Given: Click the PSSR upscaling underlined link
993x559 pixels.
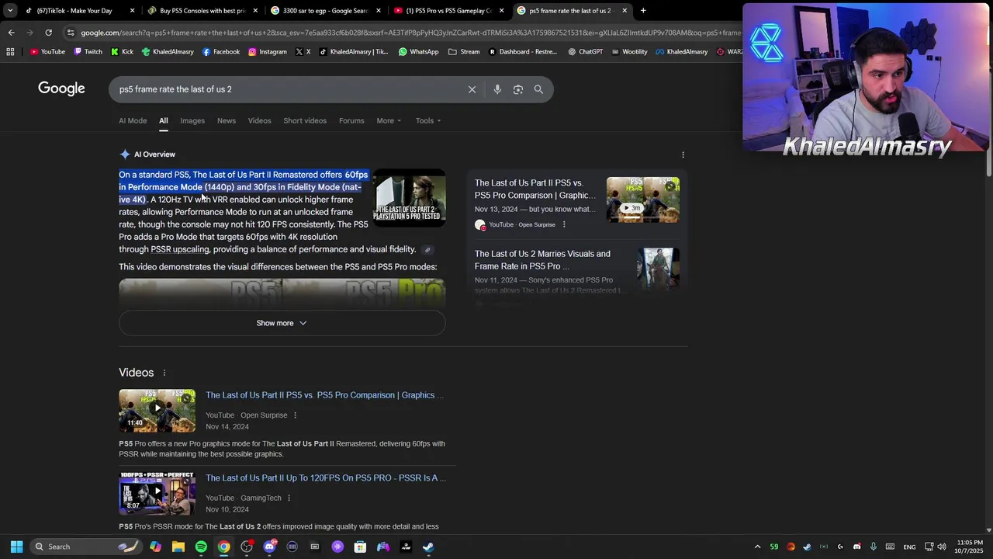Looking at the screenshot, I should click(x=180, y=250).
